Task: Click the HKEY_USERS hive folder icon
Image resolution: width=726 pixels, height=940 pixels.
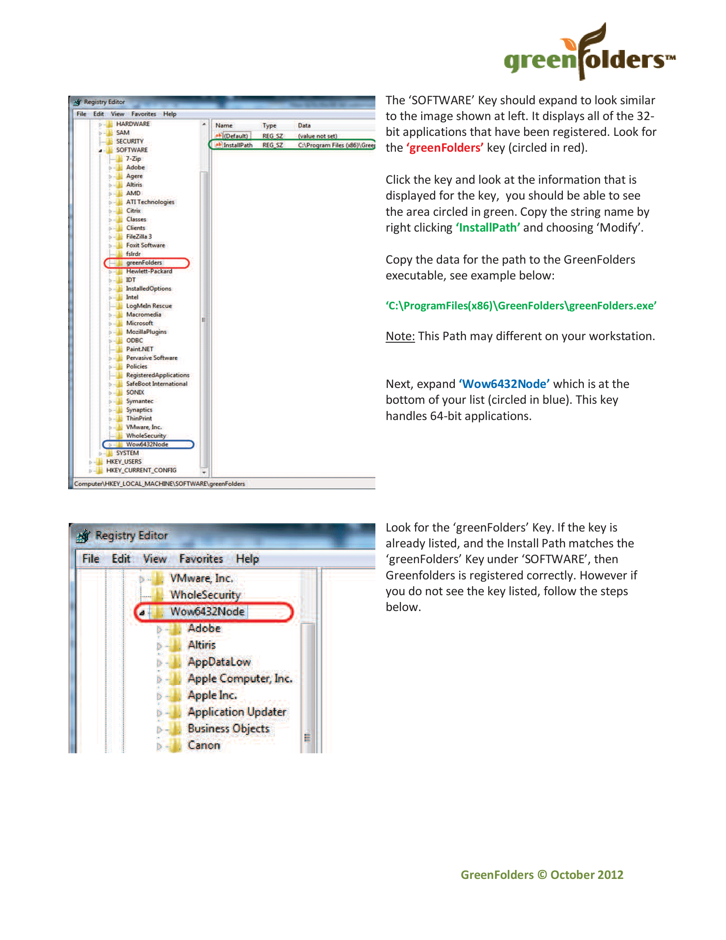Action: tap(100, 461)
